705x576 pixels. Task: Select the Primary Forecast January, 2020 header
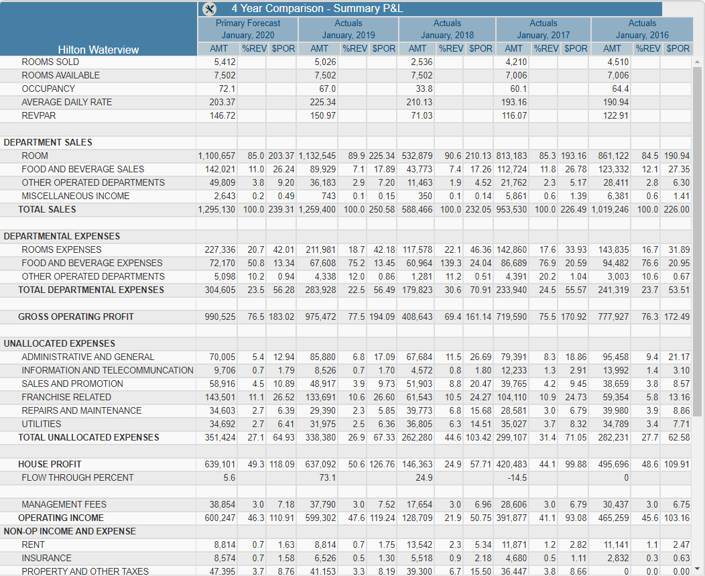click(x=248, y=29)
